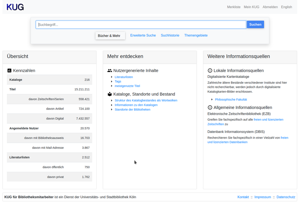The height and width of the screenshot is (203, 299).
Task: Open the Bücher & Mehr dropdown
Action: (x=110, y=36)
